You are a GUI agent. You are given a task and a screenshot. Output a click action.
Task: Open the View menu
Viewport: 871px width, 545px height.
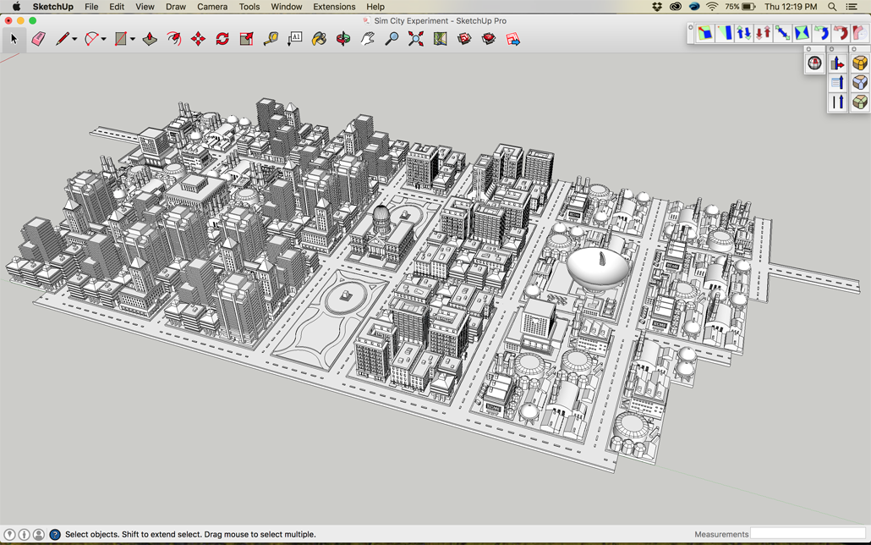145,7
